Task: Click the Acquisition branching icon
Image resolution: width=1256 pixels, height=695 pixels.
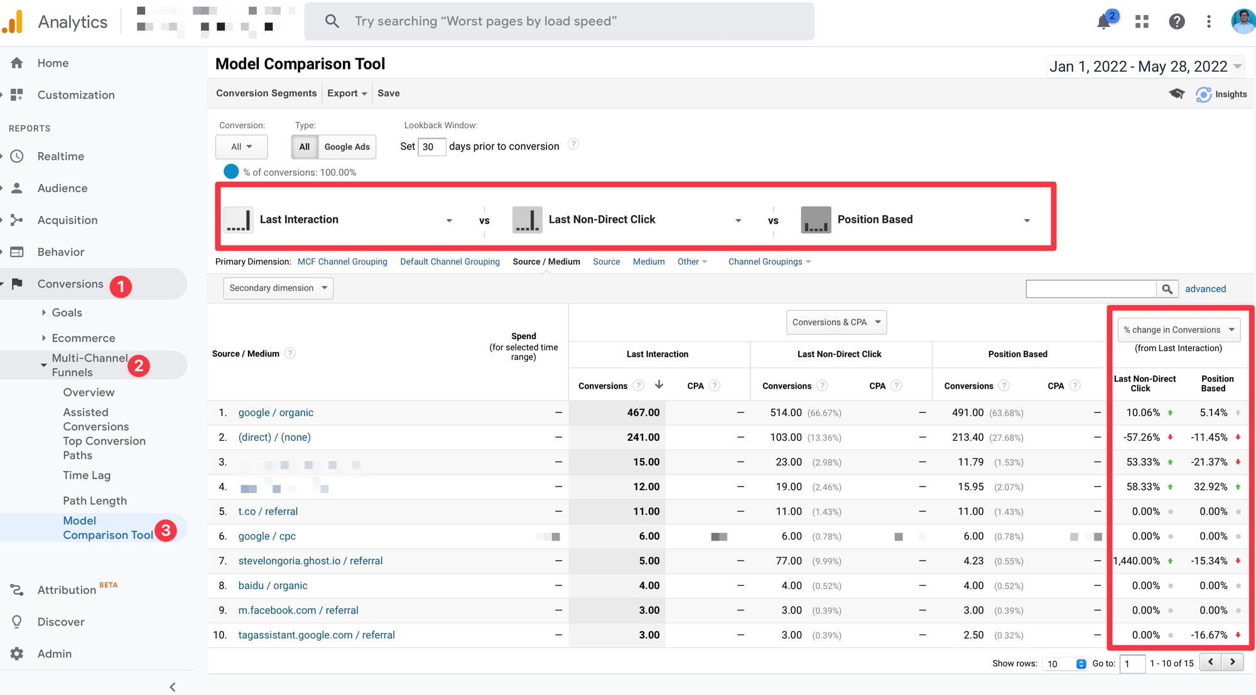Action: click(x=17, y=220)
